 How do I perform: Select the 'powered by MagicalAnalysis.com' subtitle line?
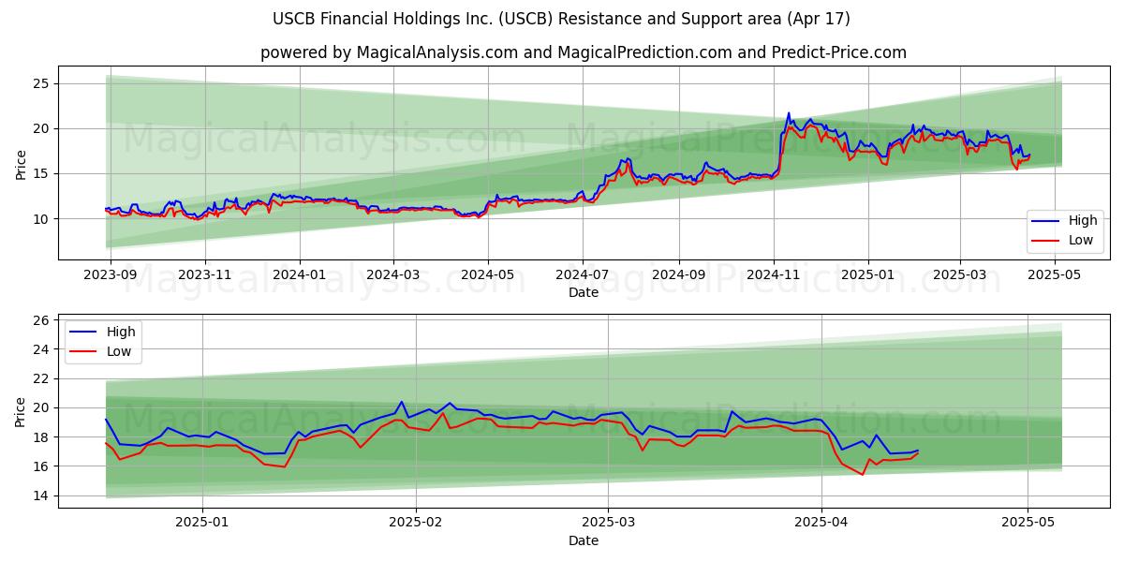(x=584, y=52)
